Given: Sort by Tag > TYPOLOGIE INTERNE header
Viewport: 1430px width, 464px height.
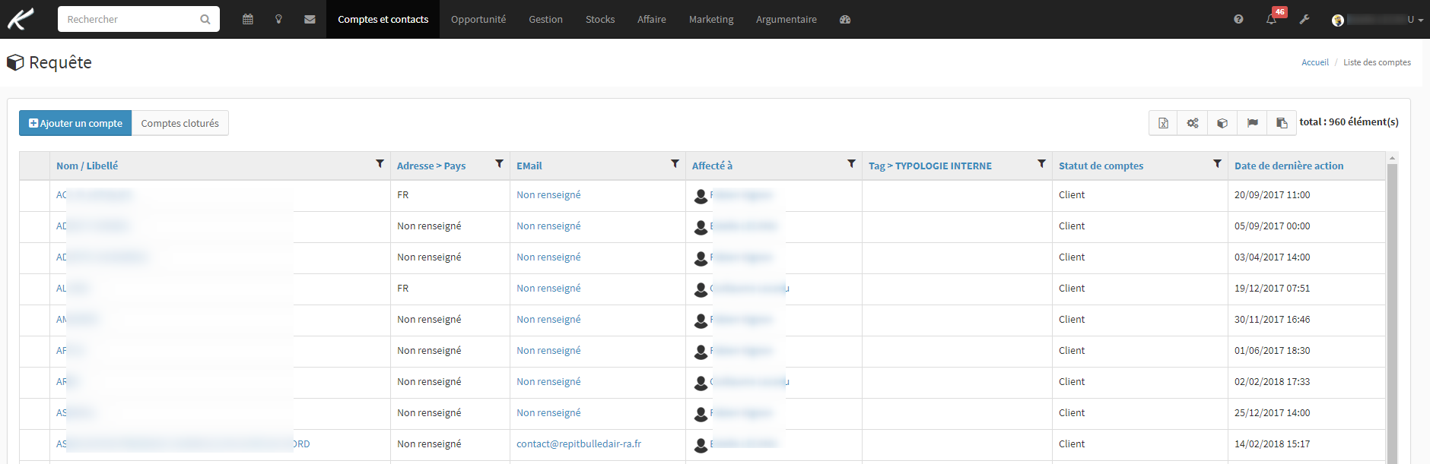Looking at the screenshot, I should click(930, 166).
